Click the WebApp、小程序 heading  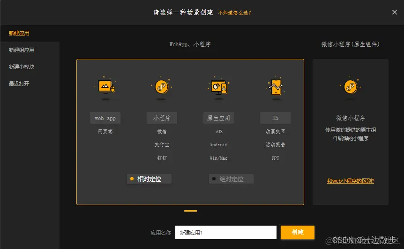(x=190, y=44)
